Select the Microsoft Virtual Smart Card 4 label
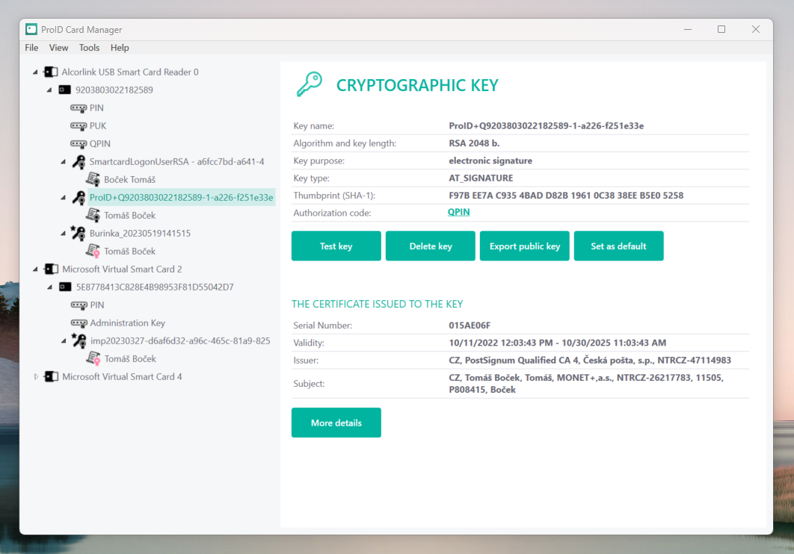 [x=122, y=376]
